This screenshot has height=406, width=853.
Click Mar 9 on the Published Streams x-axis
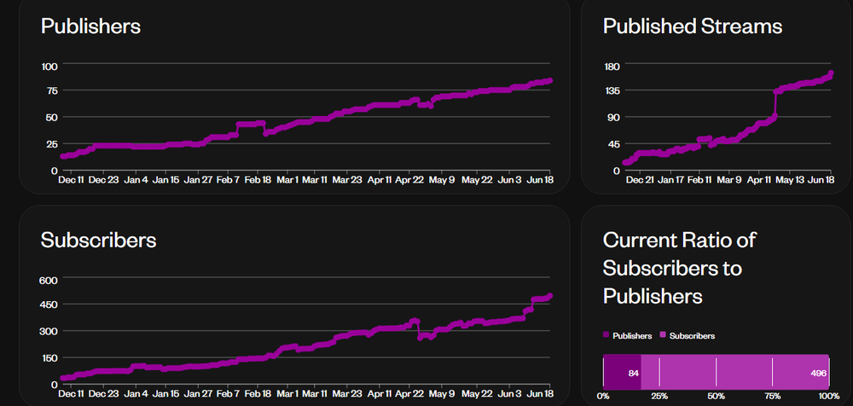(730, 180)
